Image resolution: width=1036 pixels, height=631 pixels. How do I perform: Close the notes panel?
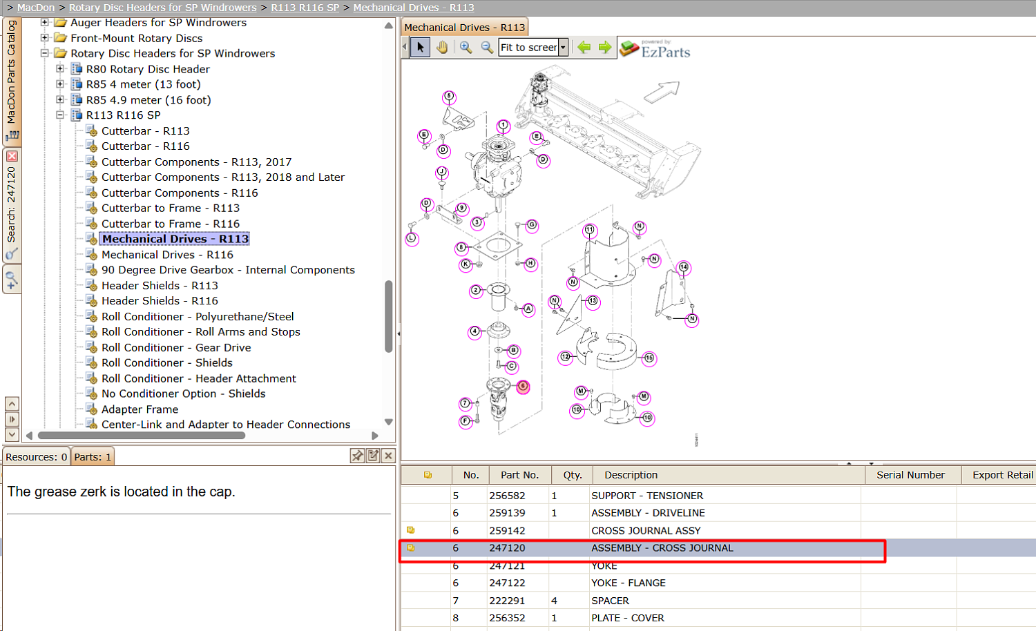388,456
